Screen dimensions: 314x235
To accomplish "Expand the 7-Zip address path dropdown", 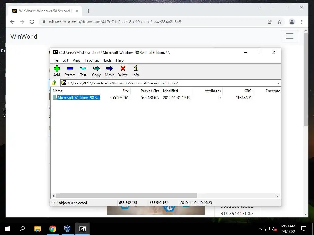I will click(278, 83).
